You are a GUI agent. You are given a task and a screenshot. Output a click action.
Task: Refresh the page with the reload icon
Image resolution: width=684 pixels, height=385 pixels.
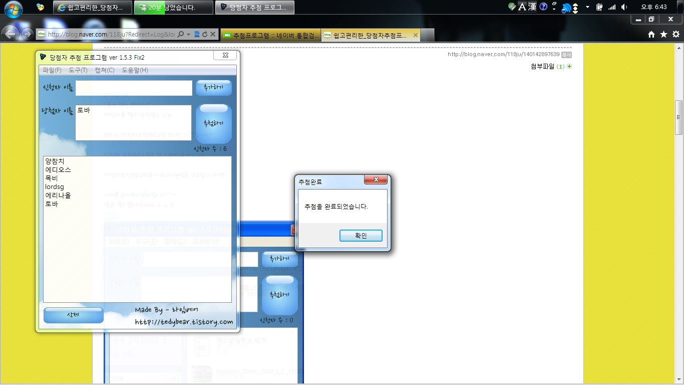205,34
